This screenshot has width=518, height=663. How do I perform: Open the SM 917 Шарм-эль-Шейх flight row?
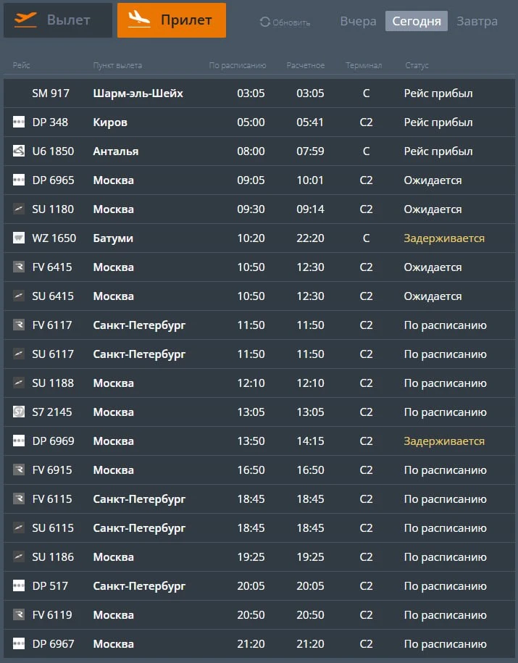coord(259,93)
